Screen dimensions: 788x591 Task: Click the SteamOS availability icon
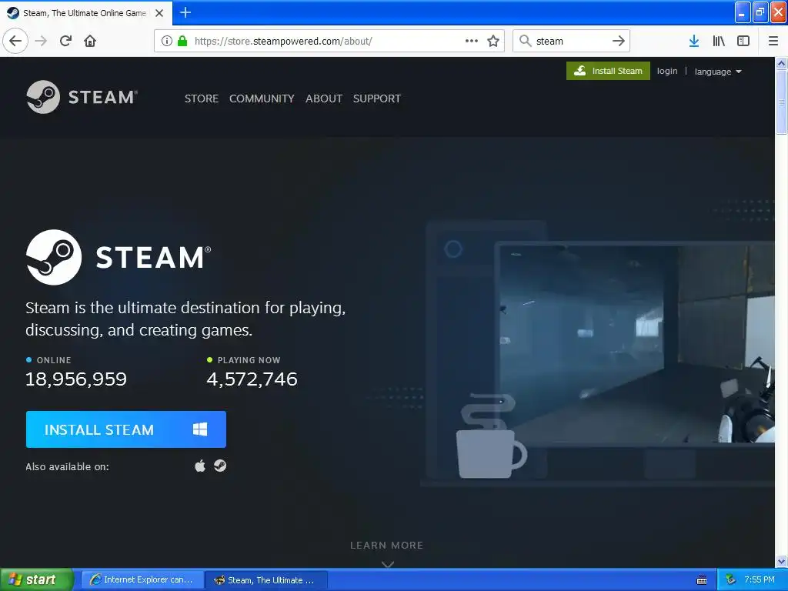(220, 466)
